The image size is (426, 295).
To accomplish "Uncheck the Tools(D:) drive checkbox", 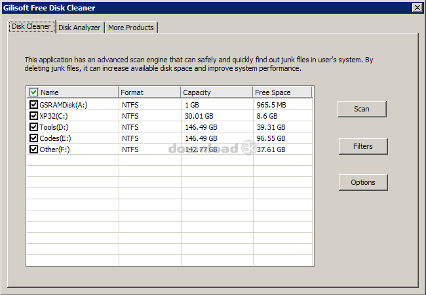I will 33,127.
